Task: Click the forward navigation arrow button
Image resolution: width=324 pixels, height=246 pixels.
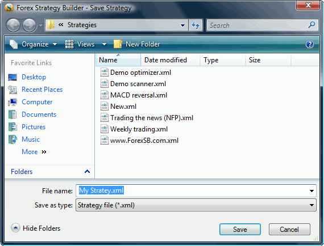Action: pos(30,25)
